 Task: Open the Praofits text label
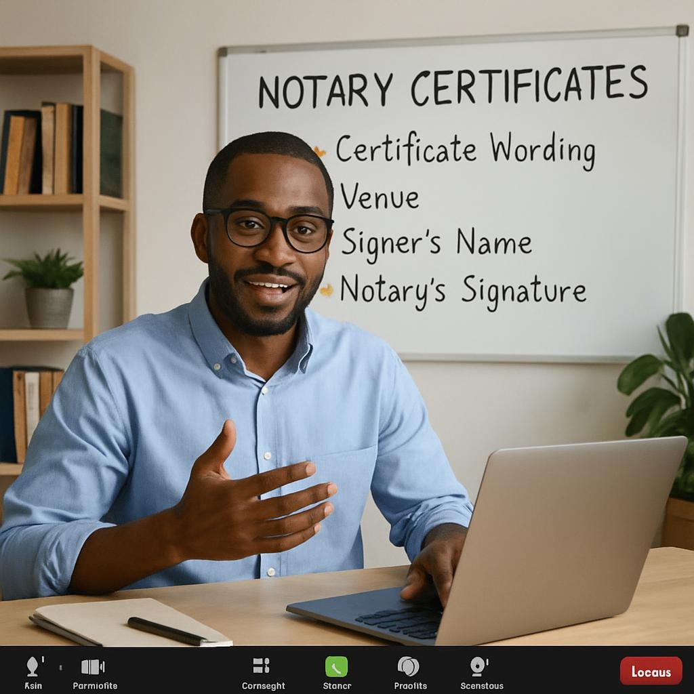[x=411, y=686]
